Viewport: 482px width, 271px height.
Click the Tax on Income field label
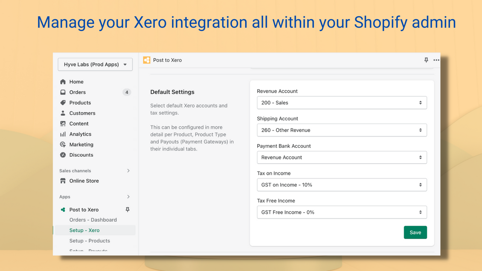pyautogui.click(x=274, y=174)
